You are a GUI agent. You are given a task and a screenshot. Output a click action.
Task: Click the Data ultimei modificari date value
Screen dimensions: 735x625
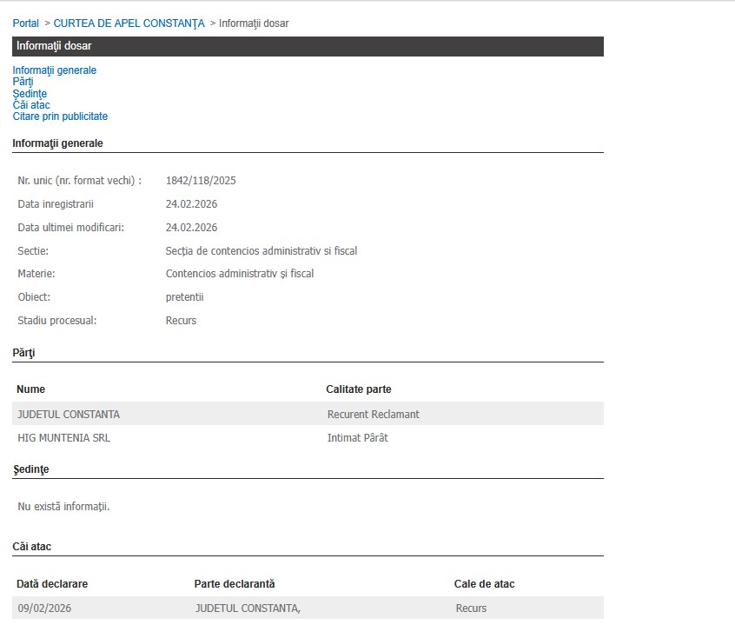pyautogui.click(x=191, y=228)
